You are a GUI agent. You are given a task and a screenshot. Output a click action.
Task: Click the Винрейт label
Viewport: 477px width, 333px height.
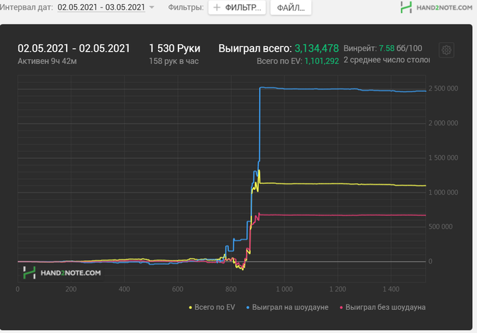click(x=360, y=48)
